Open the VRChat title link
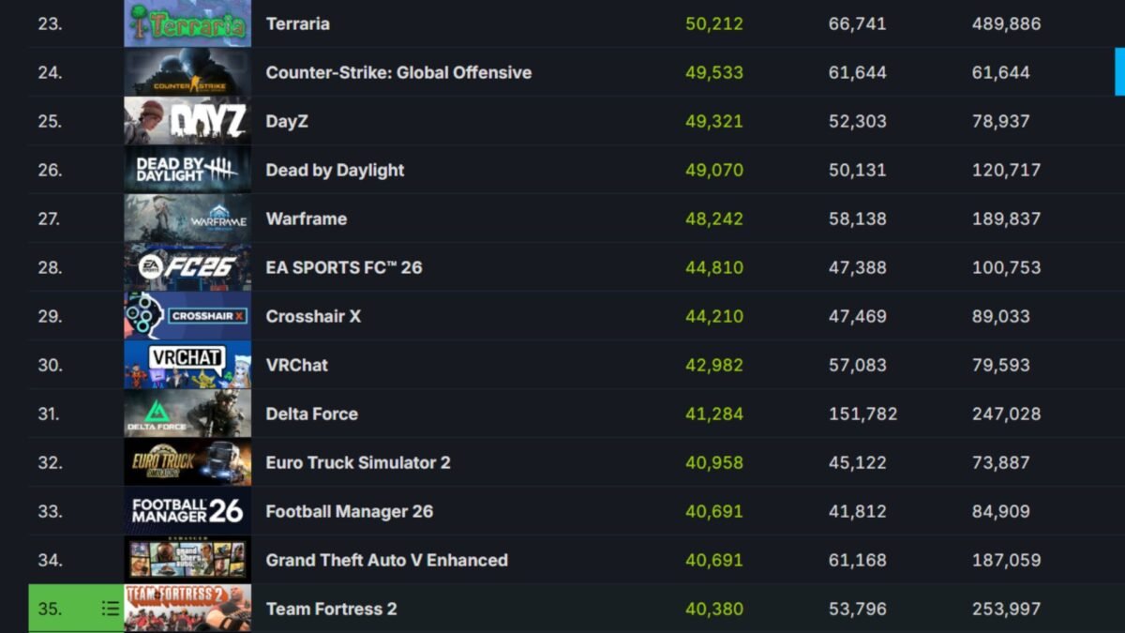 (x=297, y=365)
